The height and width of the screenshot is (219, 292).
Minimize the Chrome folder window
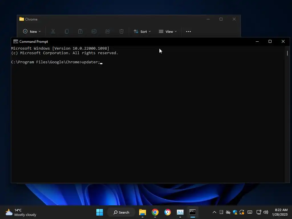point(208,19)
